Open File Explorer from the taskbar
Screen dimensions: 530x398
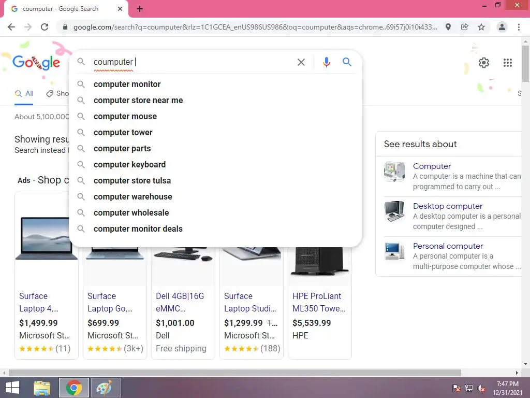pos(42,388)
